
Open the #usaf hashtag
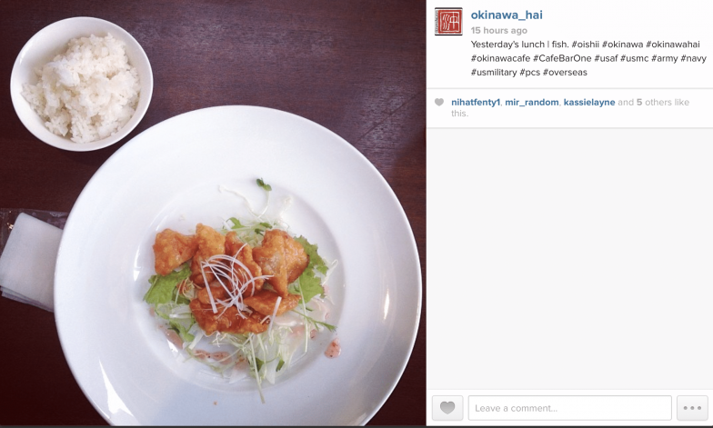click(606, 58)
